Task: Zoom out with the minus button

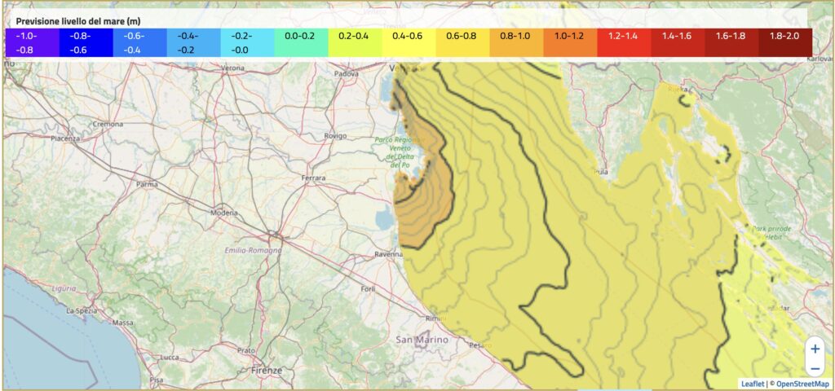Action: (x=815, y=367)
